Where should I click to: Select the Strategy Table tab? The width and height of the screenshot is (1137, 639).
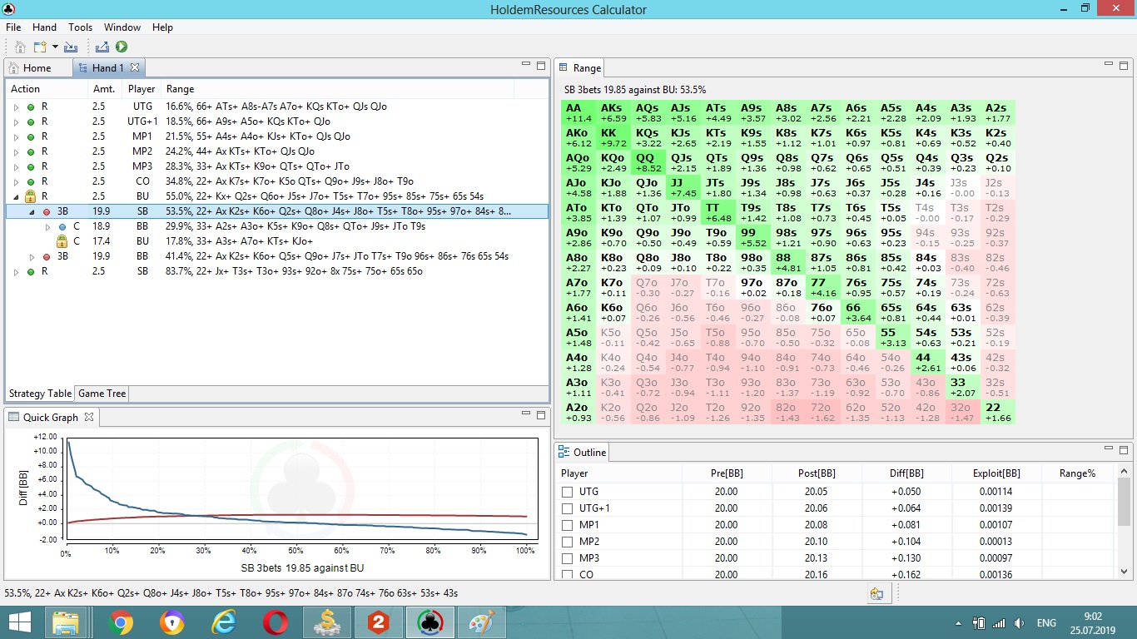[x=40, y=394]
